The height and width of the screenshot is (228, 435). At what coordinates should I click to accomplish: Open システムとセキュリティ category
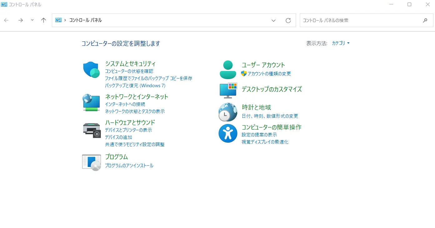pos(130,64)
